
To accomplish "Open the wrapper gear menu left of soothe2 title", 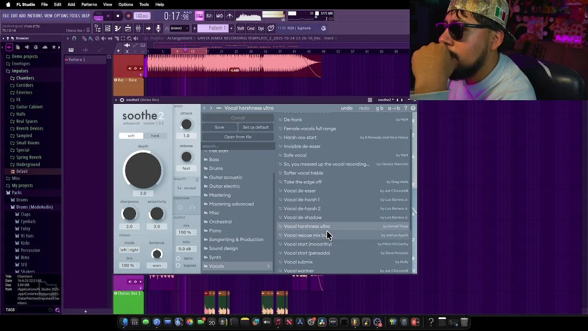I will tap(122, 100).
